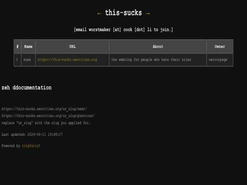Click the left arrow previous-site link
Image resolution: width=247 pixels, height=185 pixels.
coord(99,14)
